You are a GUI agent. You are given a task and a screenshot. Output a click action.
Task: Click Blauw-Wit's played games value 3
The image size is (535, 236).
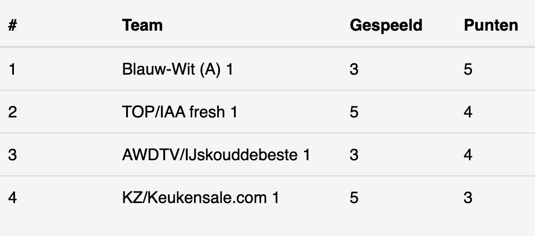(x=354, y=69)
